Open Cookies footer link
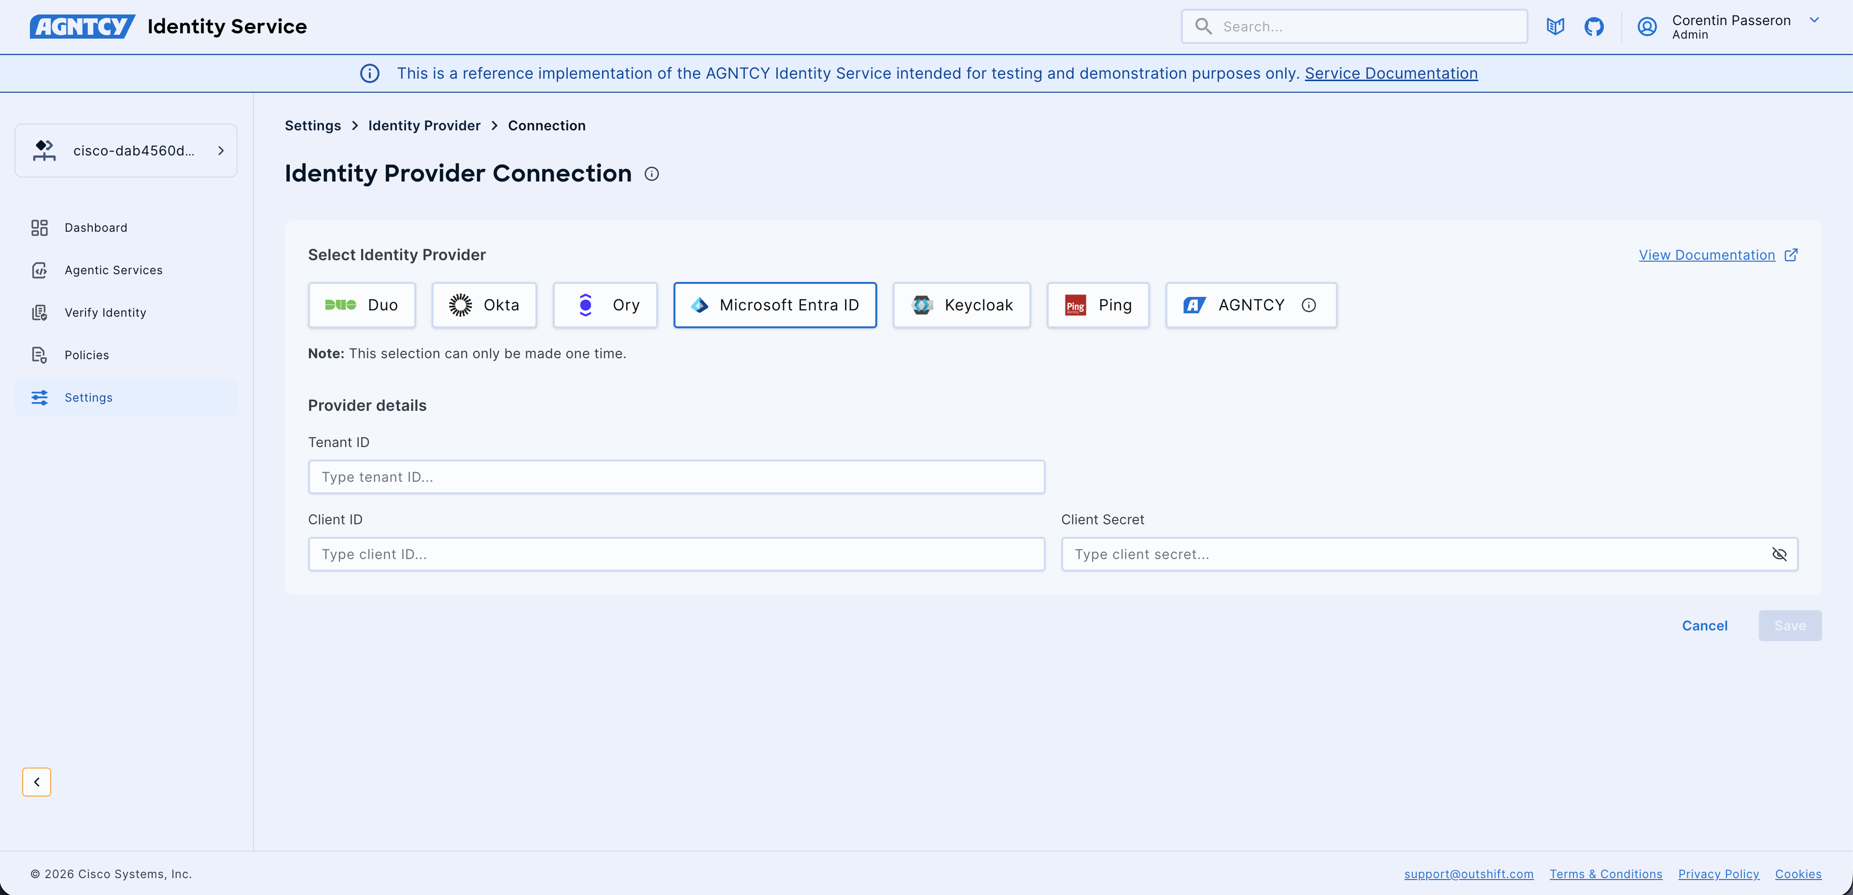1853x895 pixels. coord(1798,873)
